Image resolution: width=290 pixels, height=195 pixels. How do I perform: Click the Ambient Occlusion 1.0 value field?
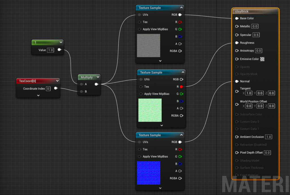pyautogui.click(x=268, y=137)
